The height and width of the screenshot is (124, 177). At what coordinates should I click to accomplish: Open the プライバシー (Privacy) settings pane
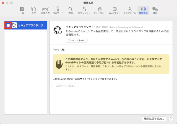[x=100, y=11]
